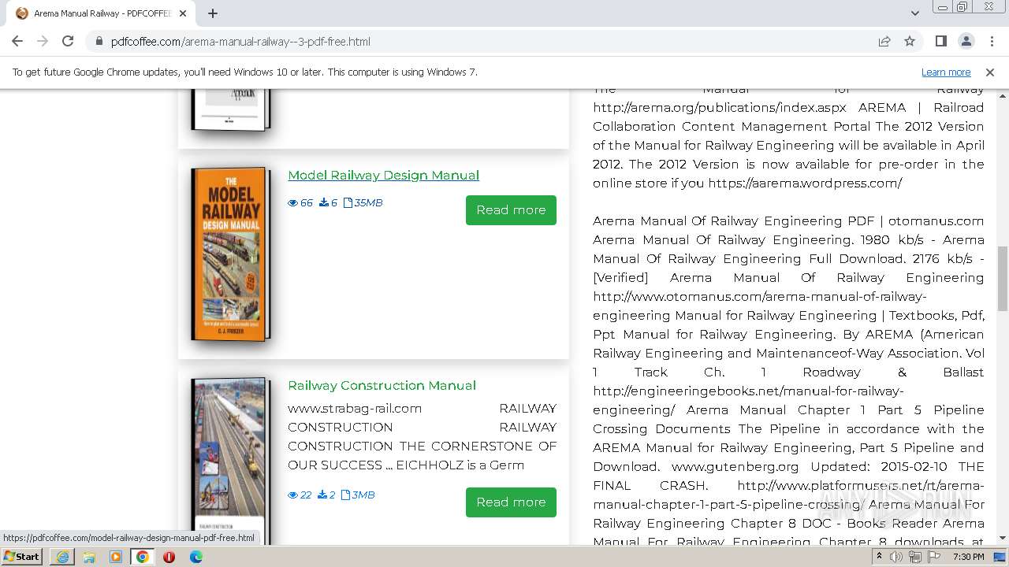The image size is (1009, 567).
Task: Open the Chrome profile avatar
Action: pyautogui.click(x=966, y=41)
